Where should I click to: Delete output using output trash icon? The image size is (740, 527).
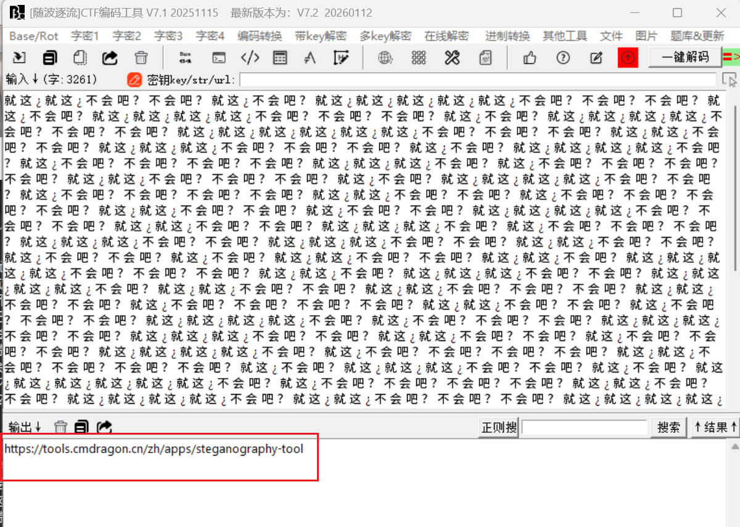click(x=60, y=427)
